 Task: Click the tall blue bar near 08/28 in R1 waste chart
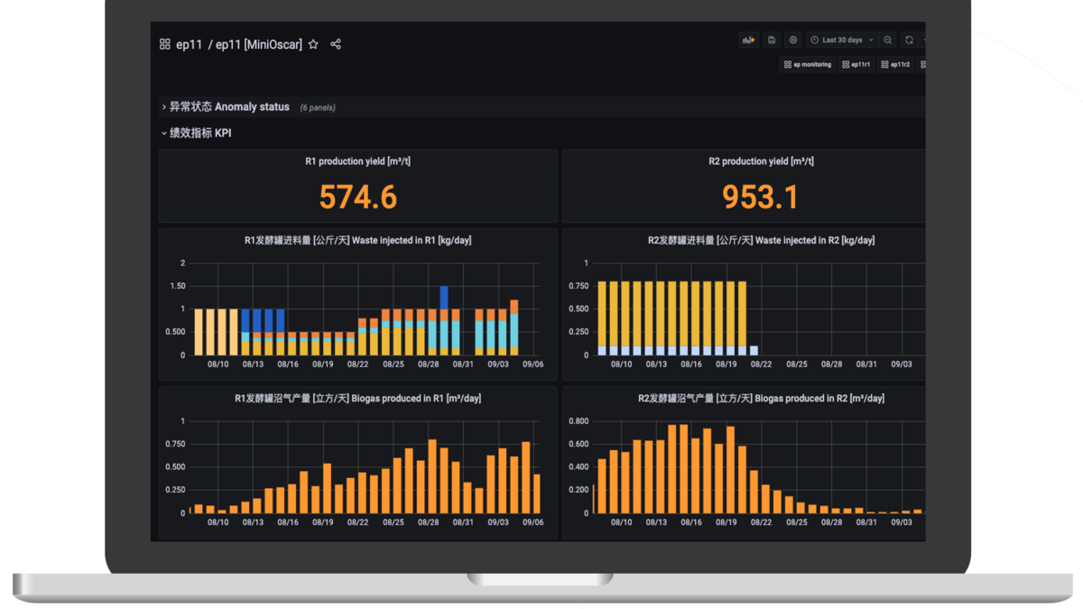coord(444,297)
